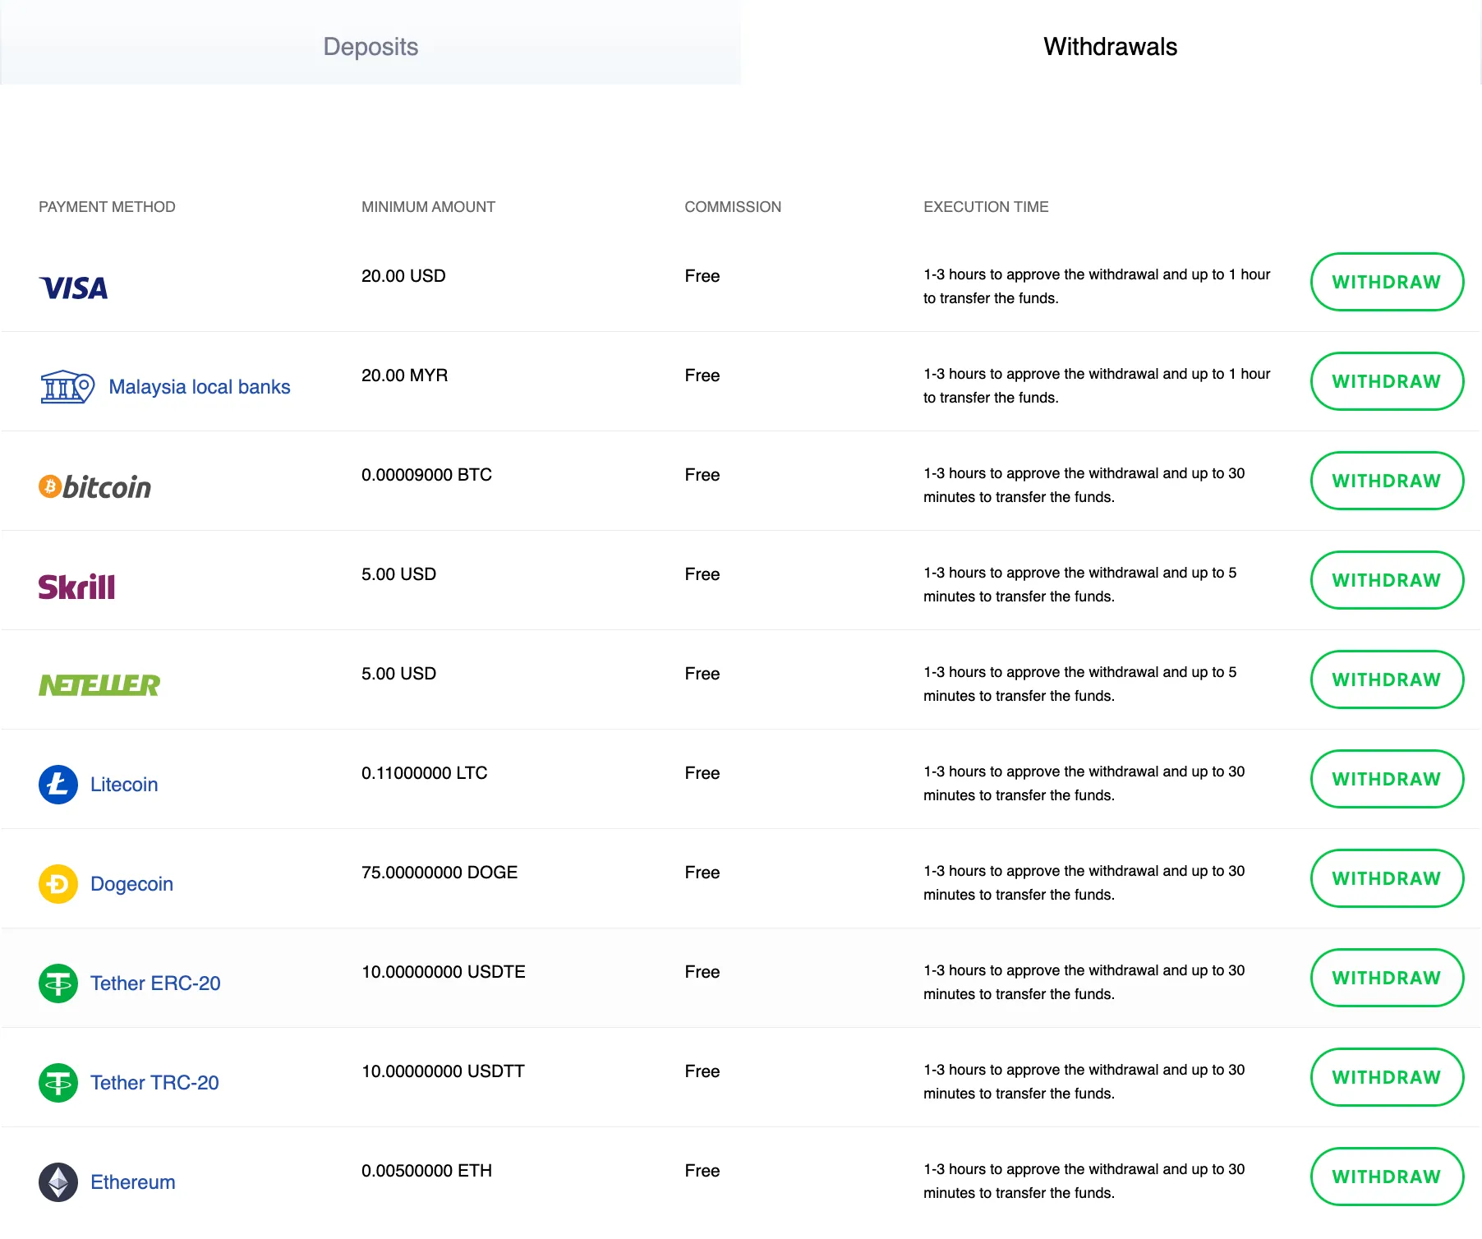Withdraw funds via VISA
Viewport: 1482px width, 1239px height.
(x=1387, y=282)
